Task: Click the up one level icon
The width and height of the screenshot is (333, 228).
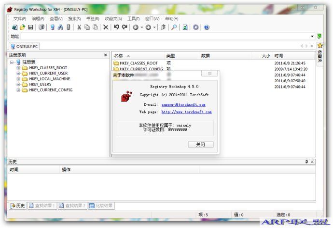Action: 163,27
